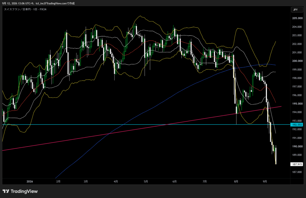The image size is (306, 198).
Task: Select the latest white candlestick in September
Action: click(x=276, y=156)
